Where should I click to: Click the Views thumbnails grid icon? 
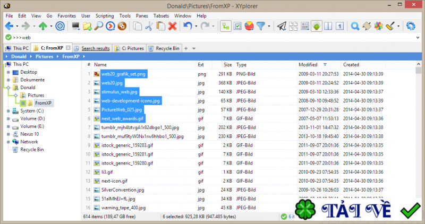[293, 26]
